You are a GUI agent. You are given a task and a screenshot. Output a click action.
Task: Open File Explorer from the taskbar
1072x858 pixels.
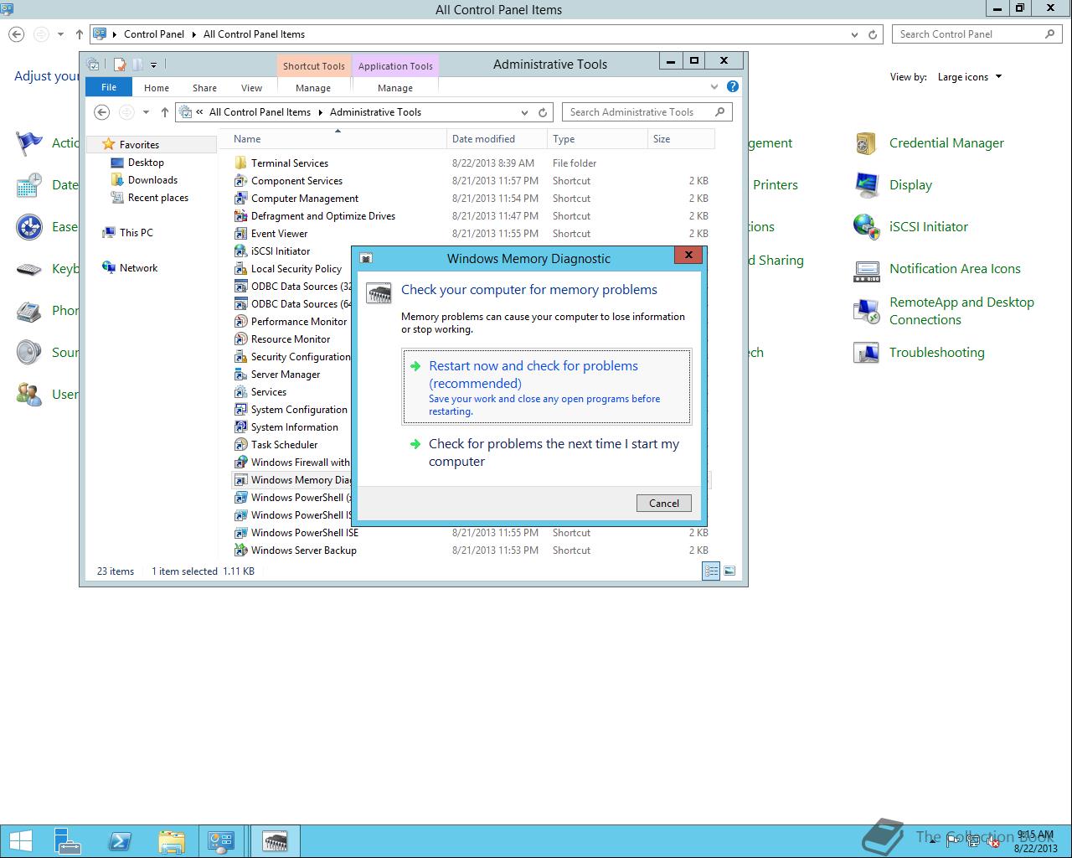(x=171, y=841)
